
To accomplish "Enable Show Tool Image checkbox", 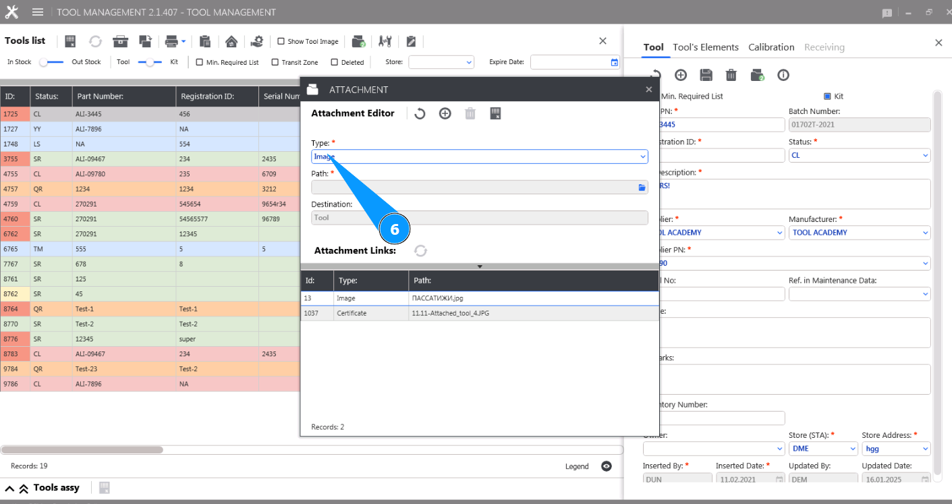I will (281, 41).
